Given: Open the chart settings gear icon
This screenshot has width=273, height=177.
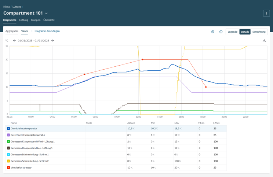Looking at the screenshot, I should pos(213,32).
